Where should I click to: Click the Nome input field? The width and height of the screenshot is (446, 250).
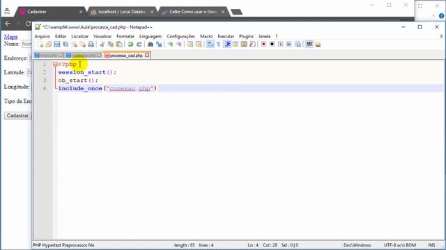pos(26,44)
